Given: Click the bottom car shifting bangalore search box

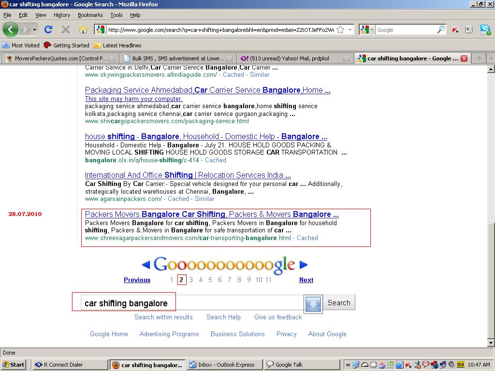Looking at the screenshot, I should click(x=192, y=303).
